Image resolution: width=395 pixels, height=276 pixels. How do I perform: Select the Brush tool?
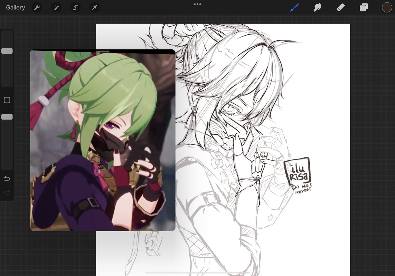pos(294,7)
